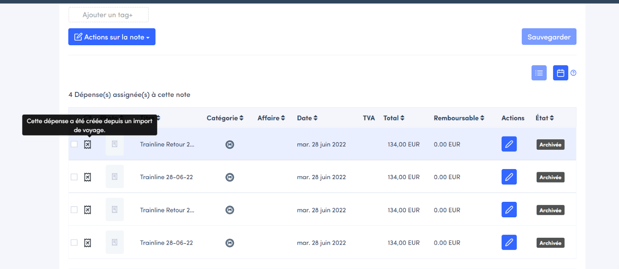The height and width of the screenshot is (269, 619).
Task: Click 134,00 EUR total in last row
Action: tap(404, 243)
